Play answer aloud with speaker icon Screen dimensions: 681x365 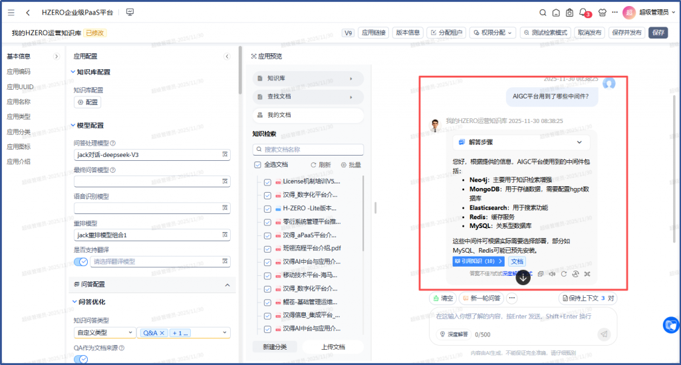point(552,273)
